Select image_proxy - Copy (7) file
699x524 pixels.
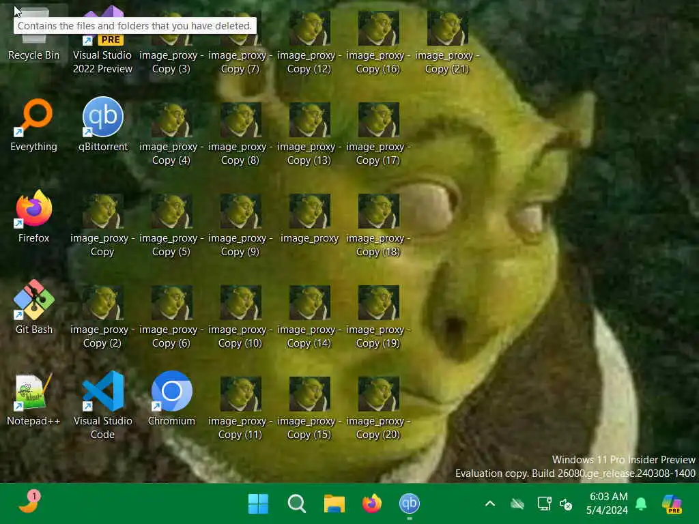click(x=240, y=42)
